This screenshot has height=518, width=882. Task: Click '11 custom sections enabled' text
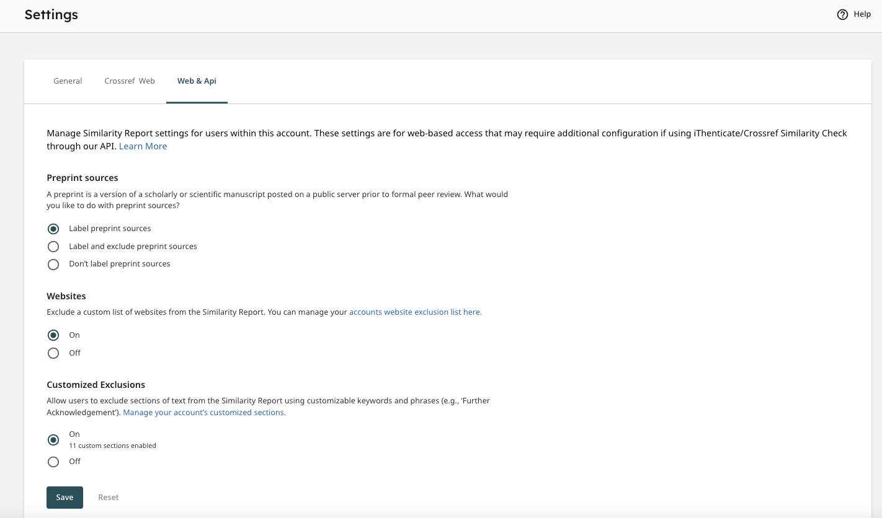(112, 445)
